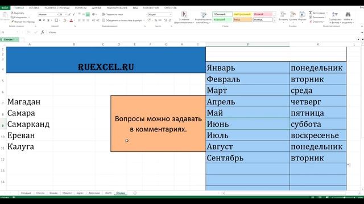The image size is (364, 204).
Task: Click the fill color bucket icon
Action: tap(65, 20)
